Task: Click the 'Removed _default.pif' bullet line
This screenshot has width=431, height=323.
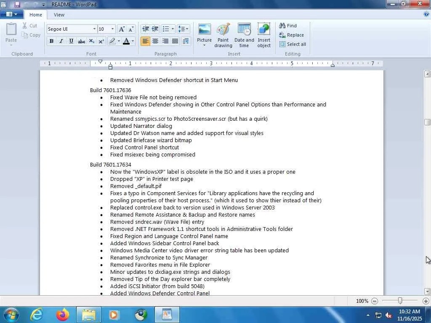Action: pyautogui.click(x=136, y=186)
